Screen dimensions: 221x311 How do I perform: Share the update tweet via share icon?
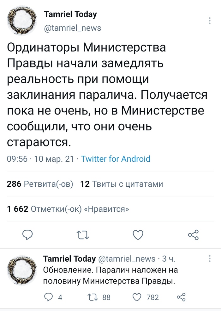point(181,297)
